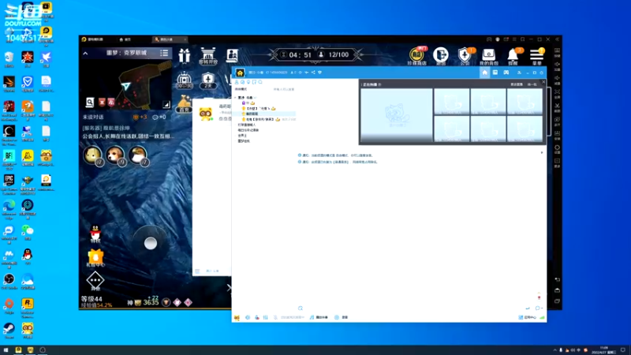
Task: Click emulator sidebar fullscreen 全屏 icon
Action: click(x=558, y=93)
